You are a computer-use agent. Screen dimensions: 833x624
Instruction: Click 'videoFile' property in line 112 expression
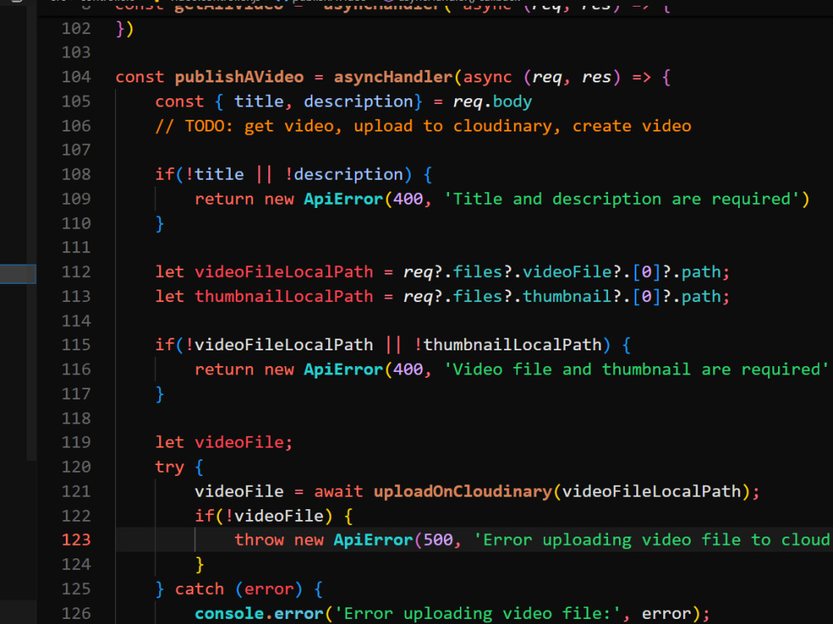(566, 272)
